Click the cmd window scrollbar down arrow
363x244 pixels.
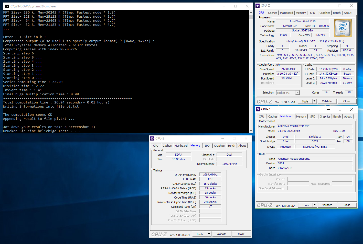(251, 131)
